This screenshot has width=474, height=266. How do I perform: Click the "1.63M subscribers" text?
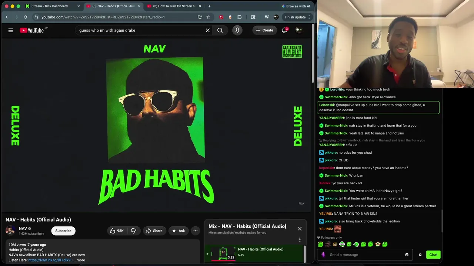(31, 234)
